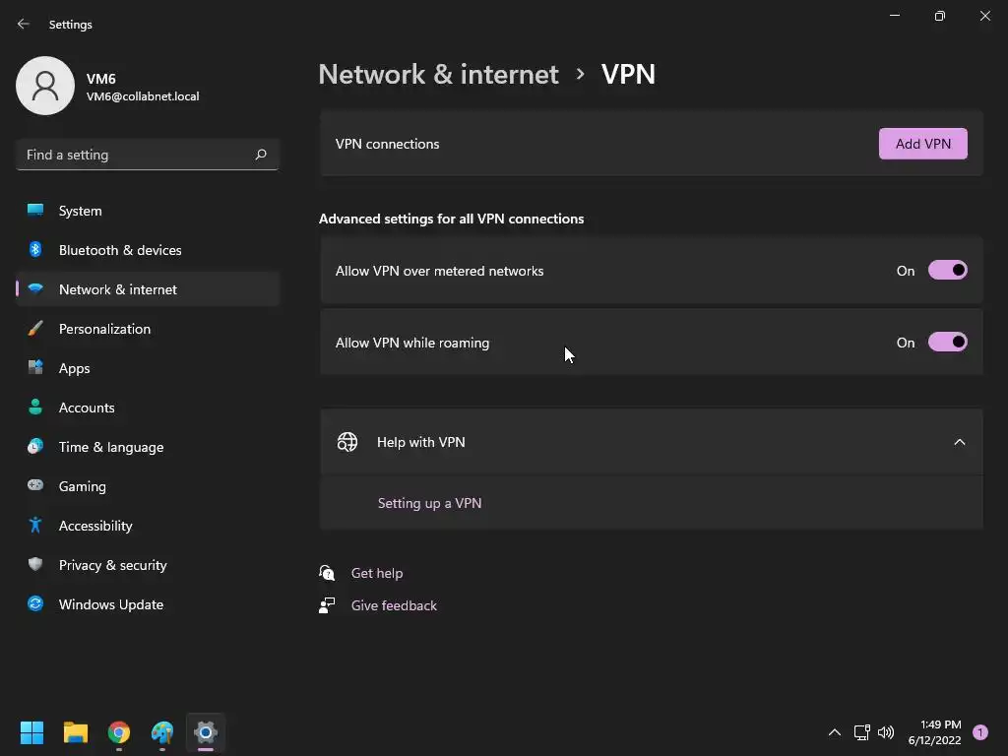Go to Time & language settings
Screen dimensions: 1008x756
[111, 447]
